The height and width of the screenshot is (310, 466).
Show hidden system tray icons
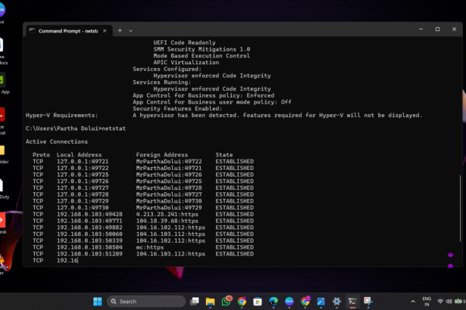tap(413, 302)
